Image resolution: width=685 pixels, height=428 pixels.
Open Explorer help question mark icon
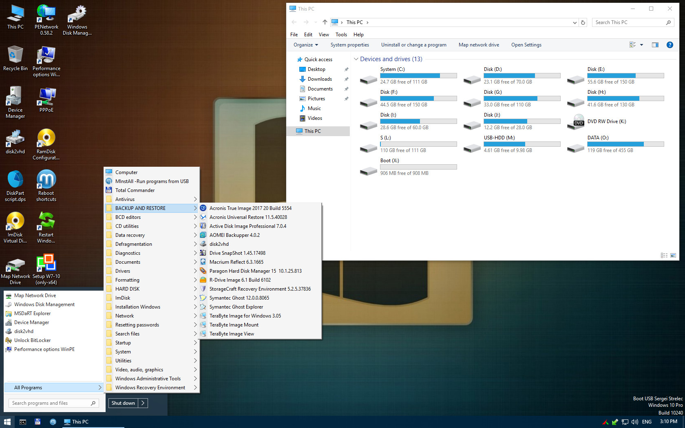click(x=670, y=45)
